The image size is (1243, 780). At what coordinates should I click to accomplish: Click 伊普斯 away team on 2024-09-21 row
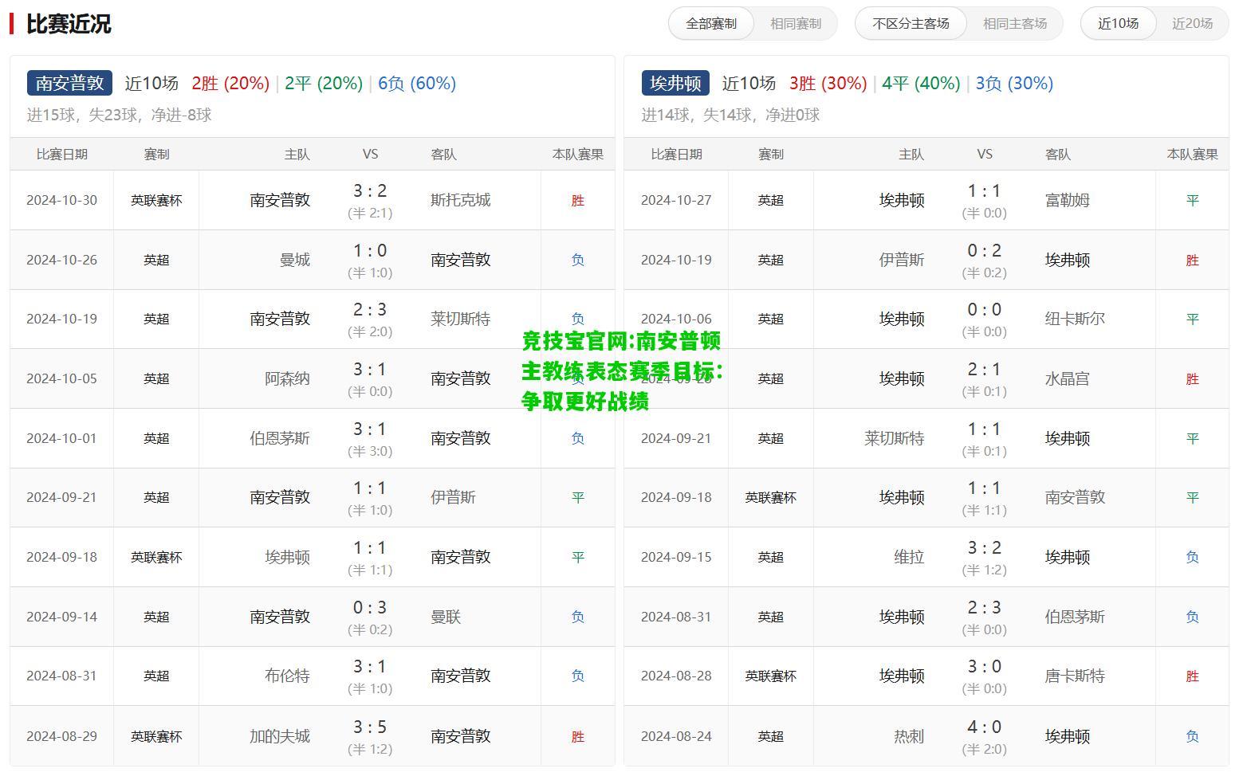pyautogui.click(x=453, y=497)
